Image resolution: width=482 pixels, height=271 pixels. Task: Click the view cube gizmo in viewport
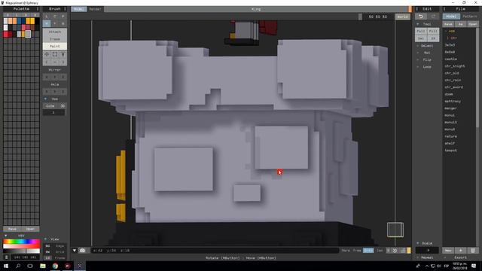pyautogui.click(x=395, y=230)
